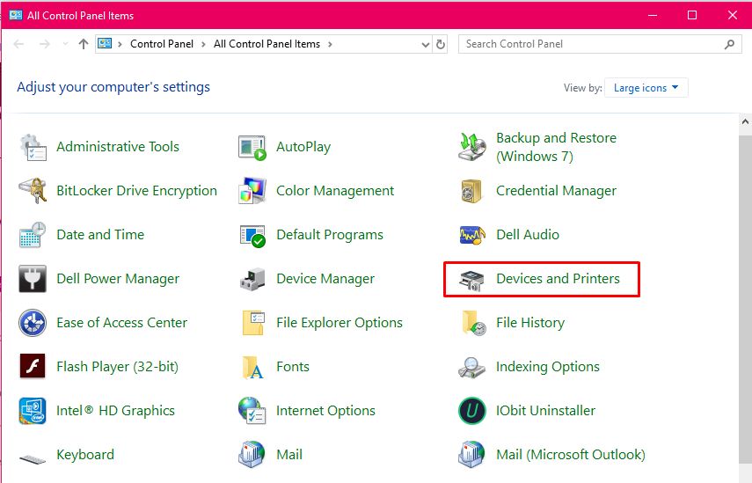Open the Keyboard link

(85, 454)
